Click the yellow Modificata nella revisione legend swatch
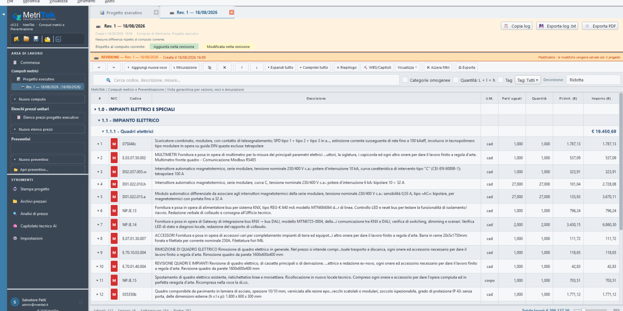 click(228, 47)
